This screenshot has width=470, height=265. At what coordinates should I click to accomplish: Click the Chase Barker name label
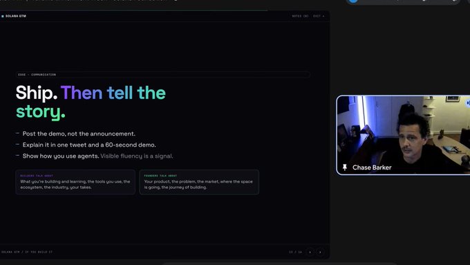[372, 167]
